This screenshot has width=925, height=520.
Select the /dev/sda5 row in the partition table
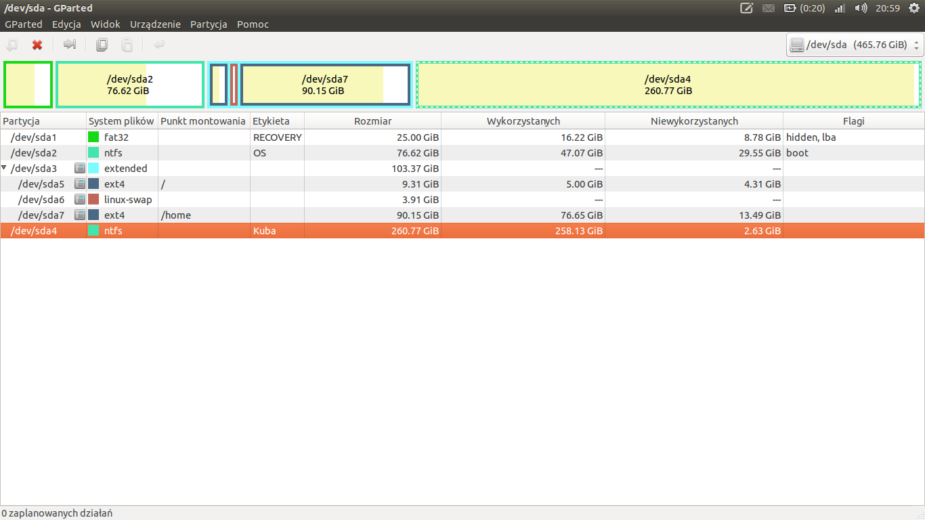coord(462,183)
